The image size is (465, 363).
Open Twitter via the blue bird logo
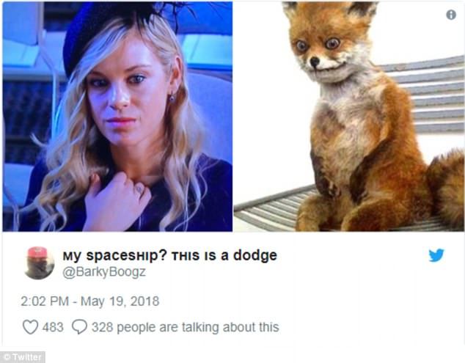(x=436, y=255)
